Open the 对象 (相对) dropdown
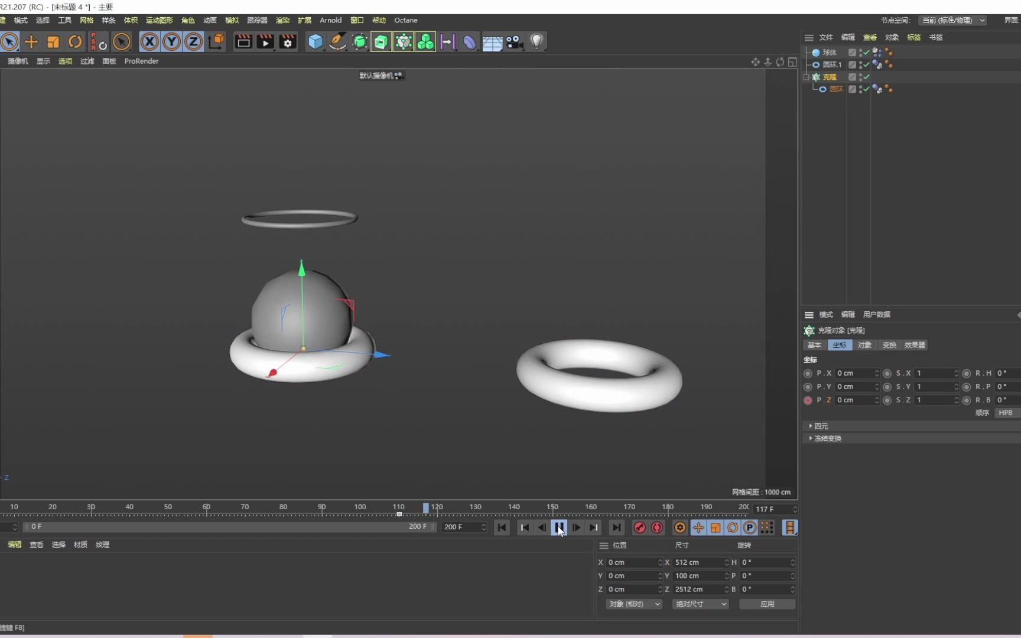The height and width of the screenshot is (638, 1021). [x=633, y=604]
